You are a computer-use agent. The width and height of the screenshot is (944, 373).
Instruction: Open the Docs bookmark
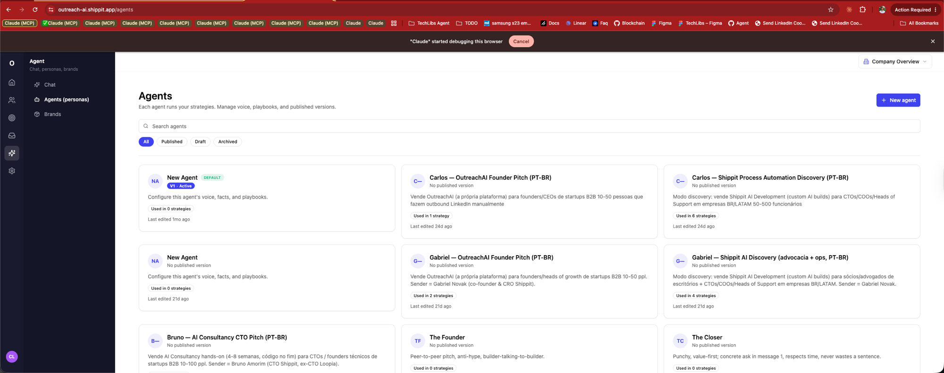550,23
